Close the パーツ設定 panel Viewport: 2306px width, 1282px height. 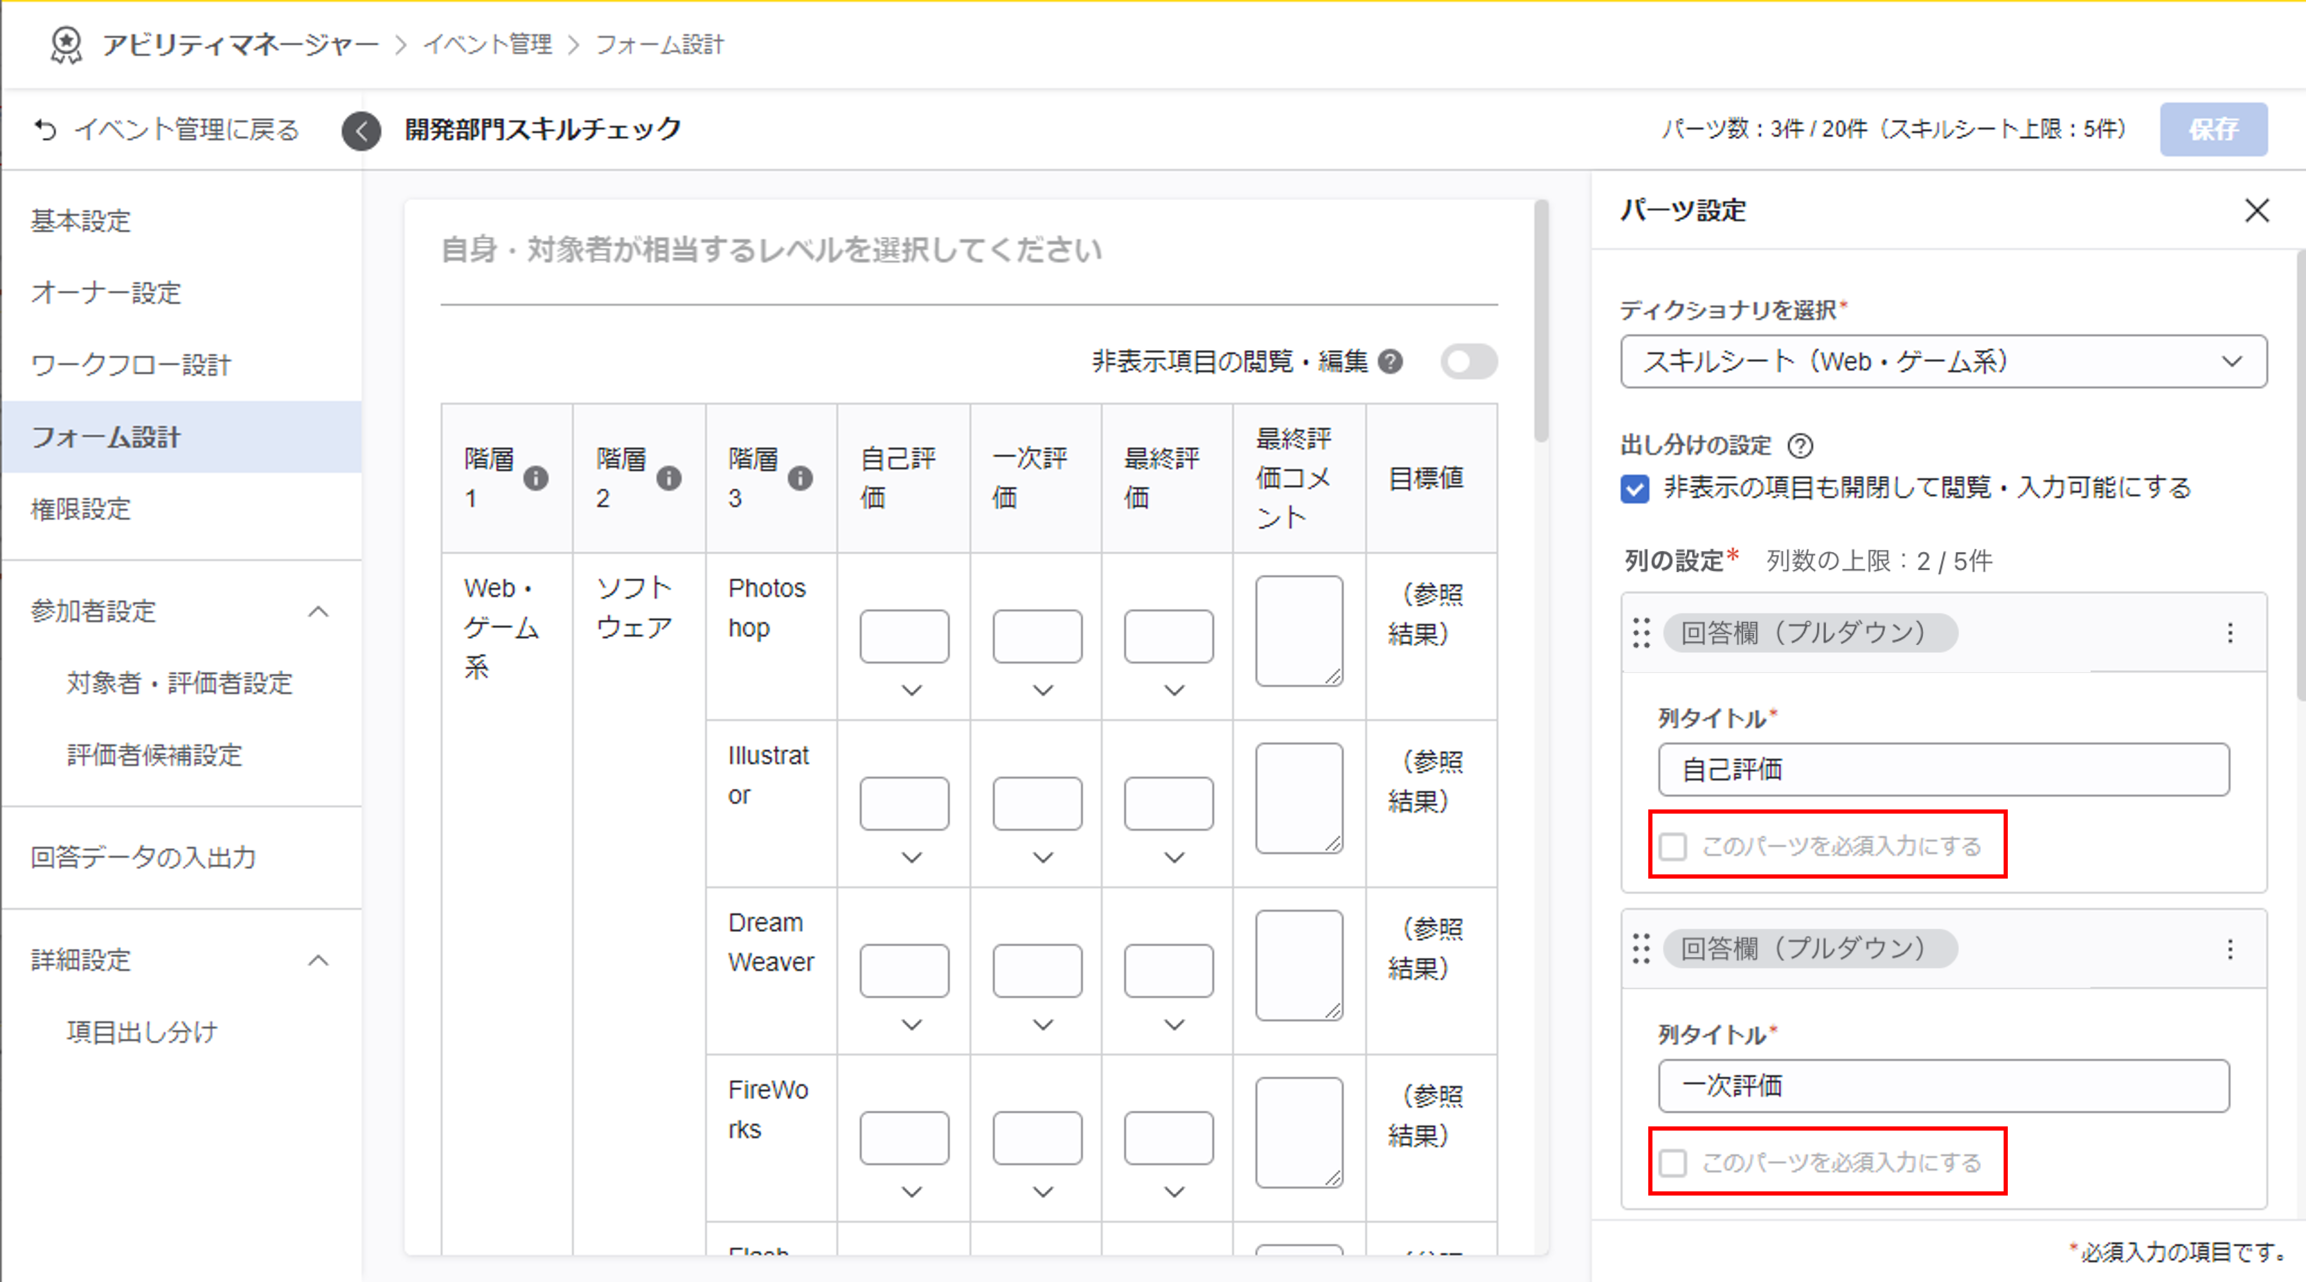pyautogui.click(x=2257, y=210)
